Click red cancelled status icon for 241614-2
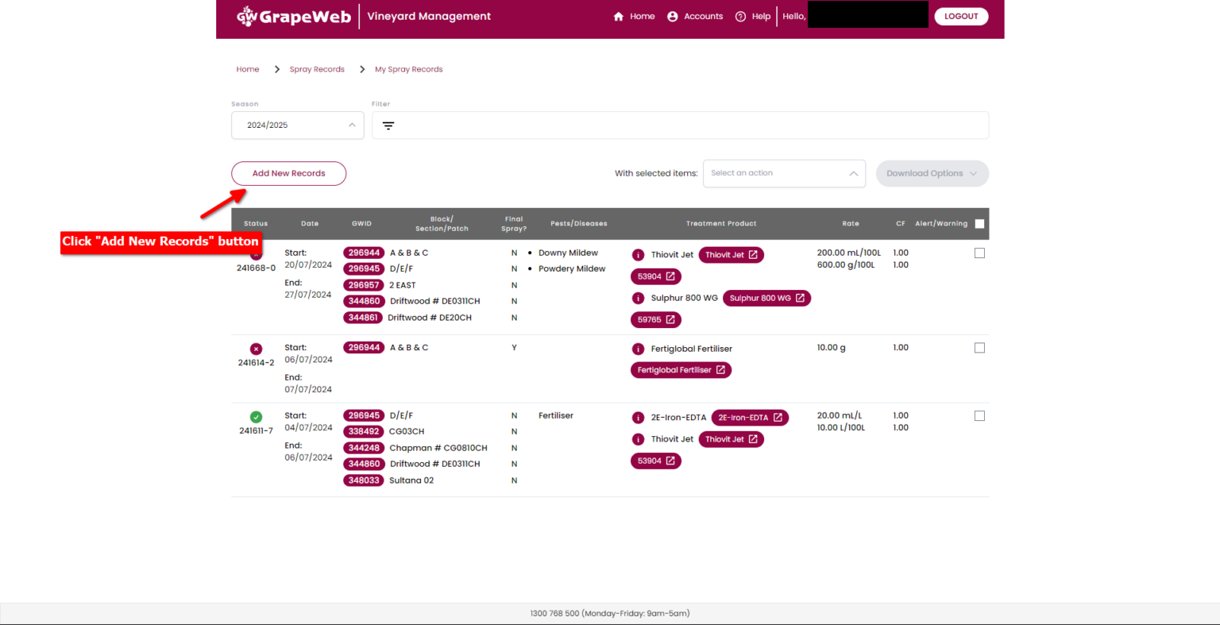Viewport: 1220px width, 625px height. (x=256, y=349)
